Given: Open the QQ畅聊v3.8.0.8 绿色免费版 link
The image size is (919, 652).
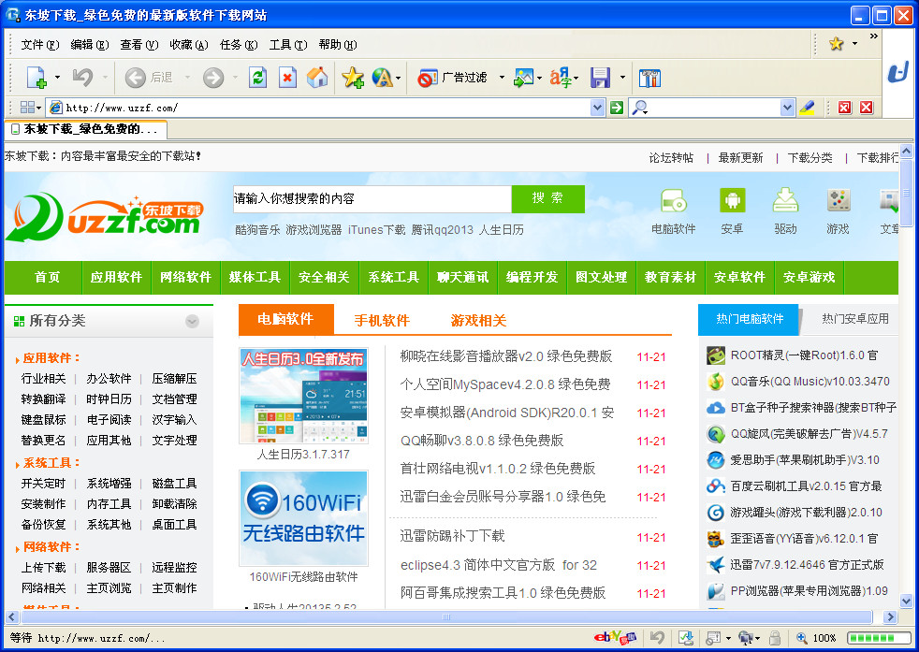Looking at the screenshot, I should click(482, 440).
